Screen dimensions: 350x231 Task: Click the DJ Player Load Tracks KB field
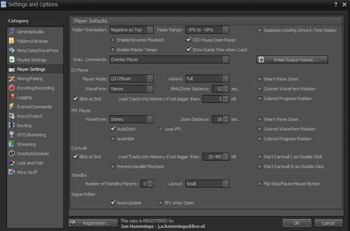pyautogui.click(x=216, y=99)
